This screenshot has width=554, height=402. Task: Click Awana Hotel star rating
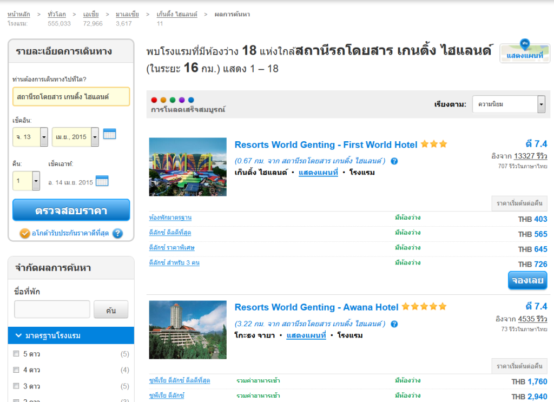point(424,307)
